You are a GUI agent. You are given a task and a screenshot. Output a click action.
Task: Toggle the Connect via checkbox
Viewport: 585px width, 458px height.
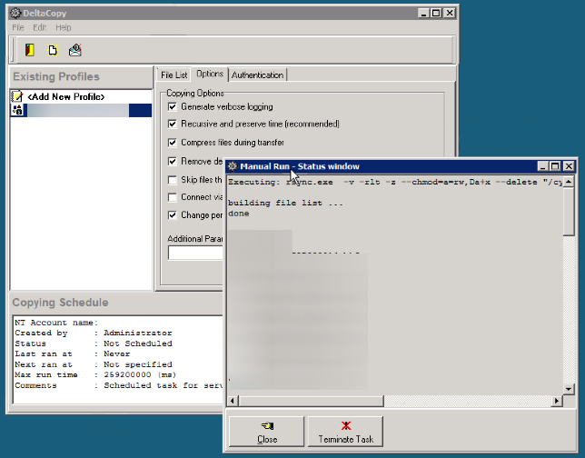click(x=173, y=197)
